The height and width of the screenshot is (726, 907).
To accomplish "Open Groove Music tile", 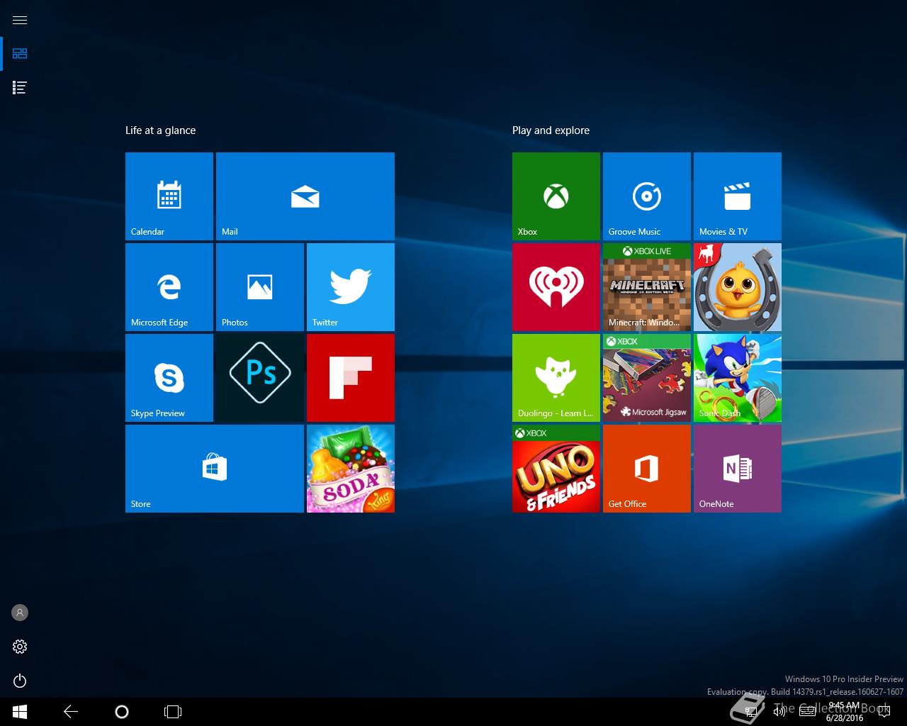I will (647, 196).
